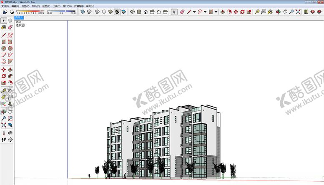Adjust the shadow date month slider
This screenshot has height=185, width=324.
click(x=30, y=11)
